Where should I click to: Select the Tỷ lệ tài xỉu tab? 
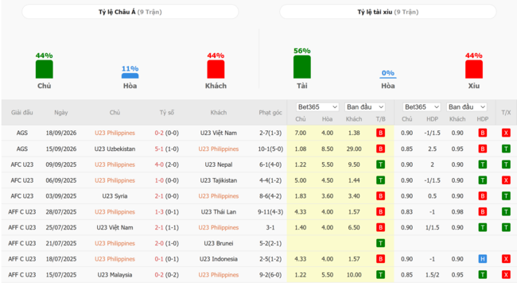coord(388,12)
